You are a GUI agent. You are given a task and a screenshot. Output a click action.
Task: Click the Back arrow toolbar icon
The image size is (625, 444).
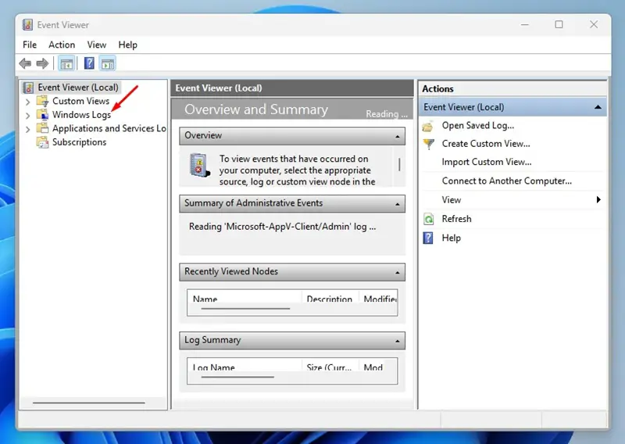pos(25,63)
